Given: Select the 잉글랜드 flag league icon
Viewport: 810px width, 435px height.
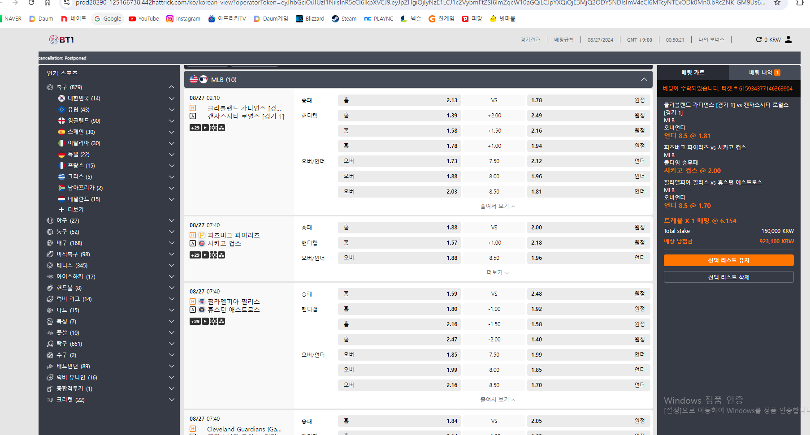Looking at the screenshot, I should tap(61, 121).
